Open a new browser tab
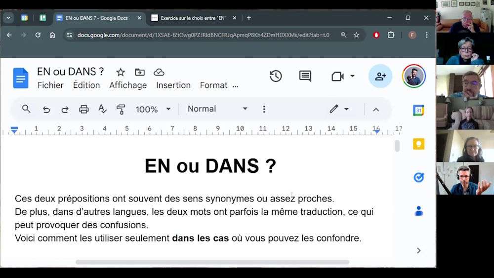This screenshot has width=494, height=278. [x=249, y=18]
